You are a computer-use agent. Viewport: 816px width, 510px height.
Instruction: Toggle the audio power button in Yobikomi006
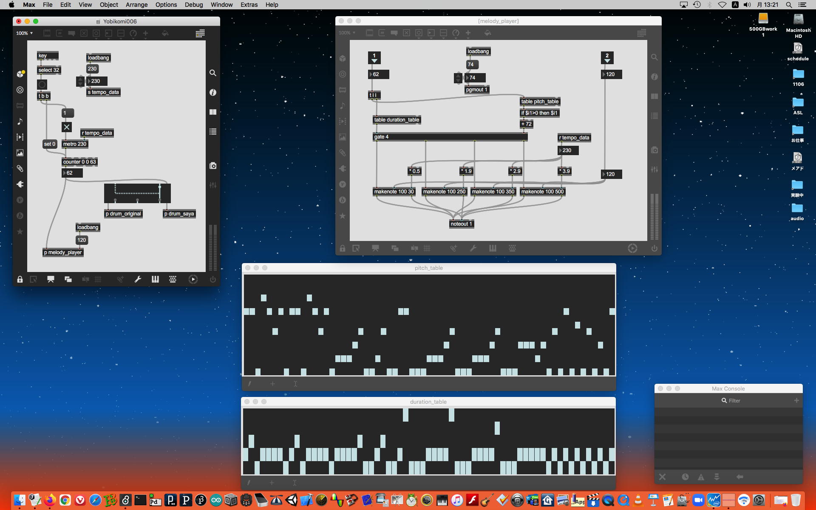click(213, 279)
